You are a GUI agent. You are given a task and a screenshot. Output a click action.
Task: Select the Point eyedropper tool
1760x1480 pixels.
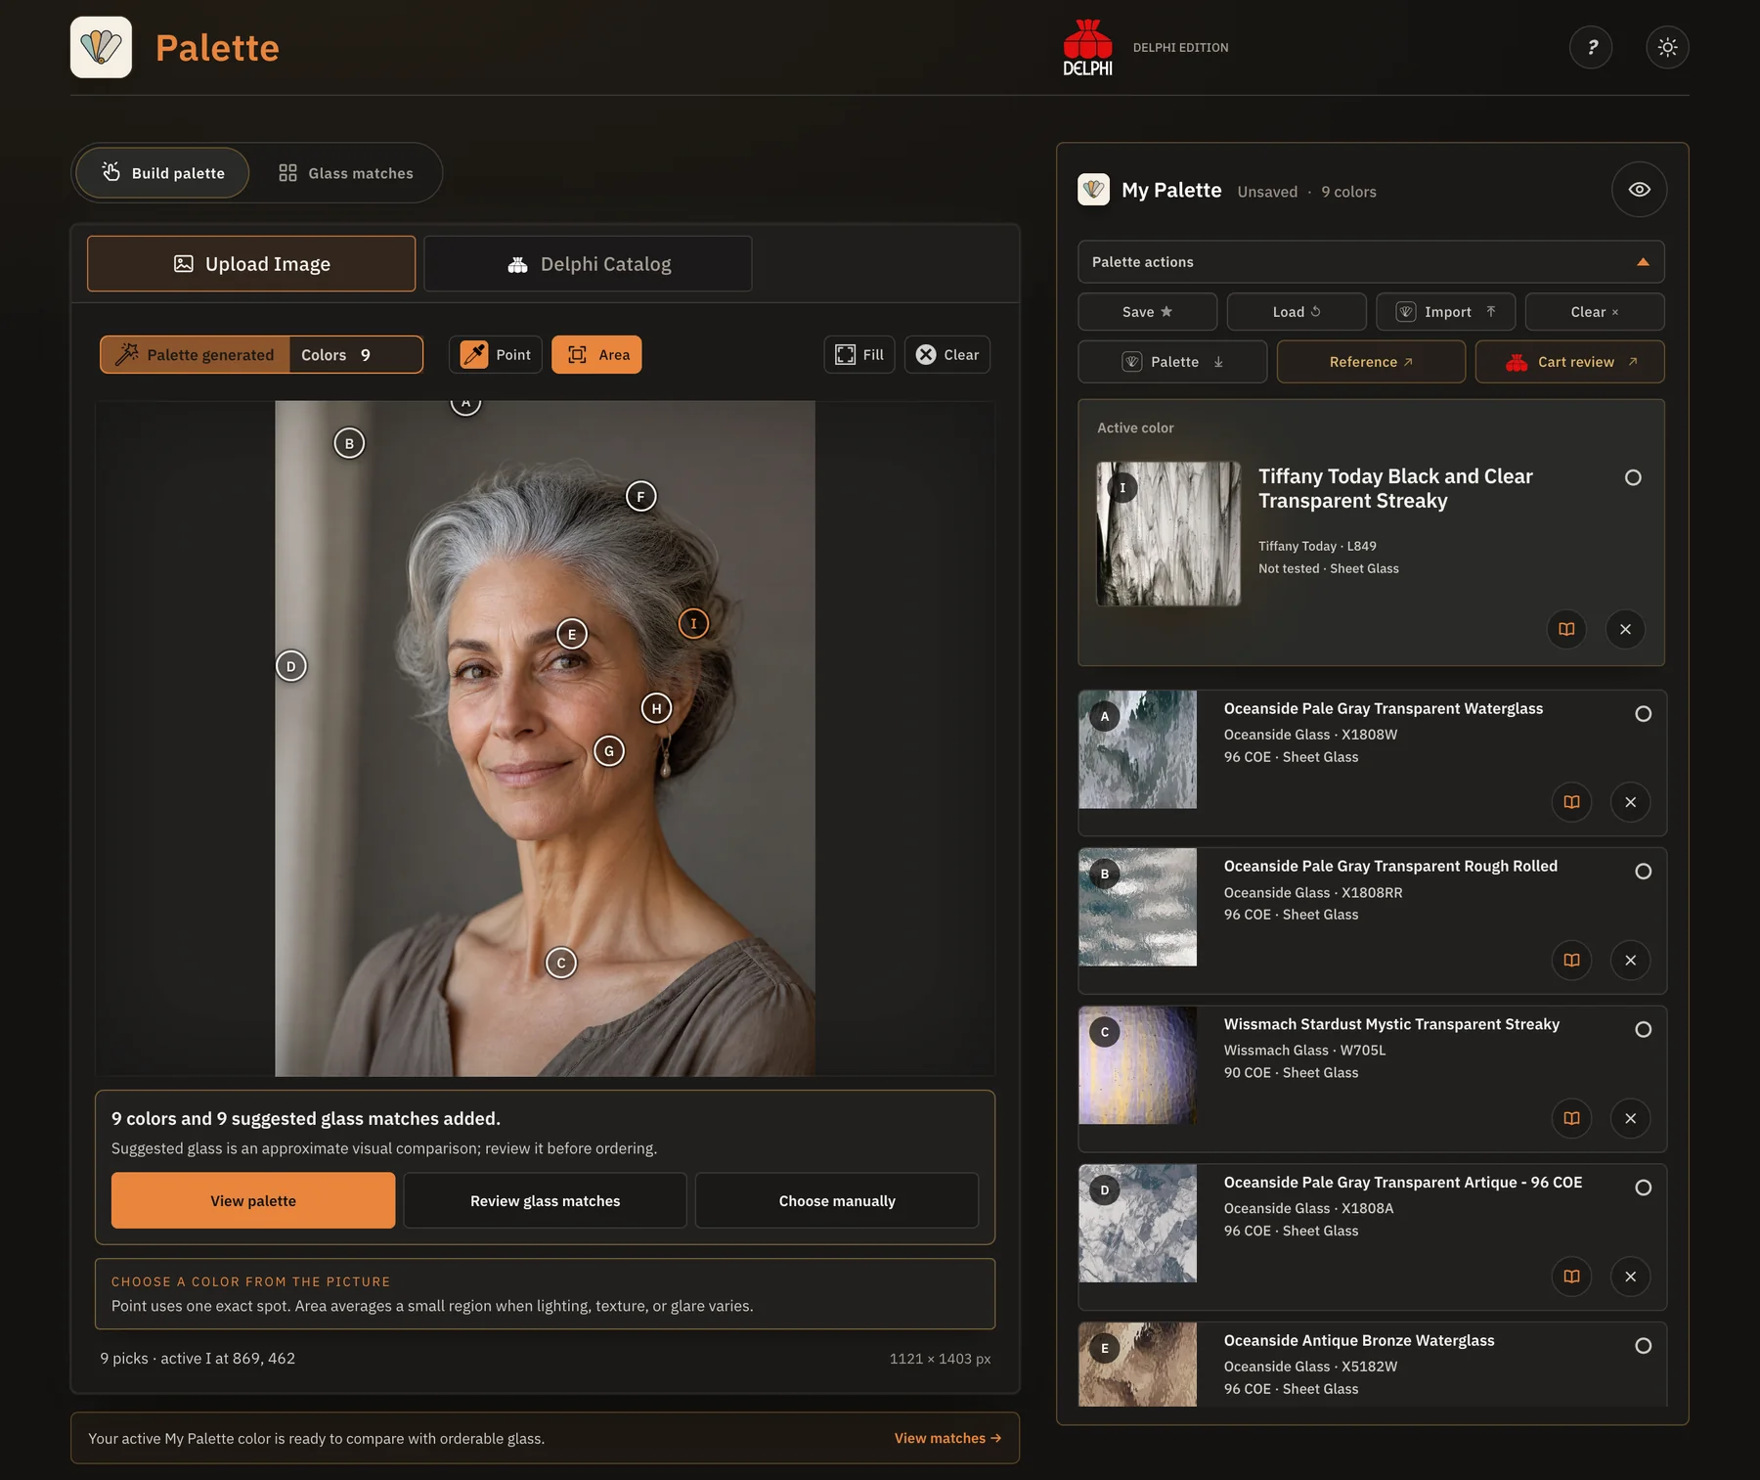(496, 354)
